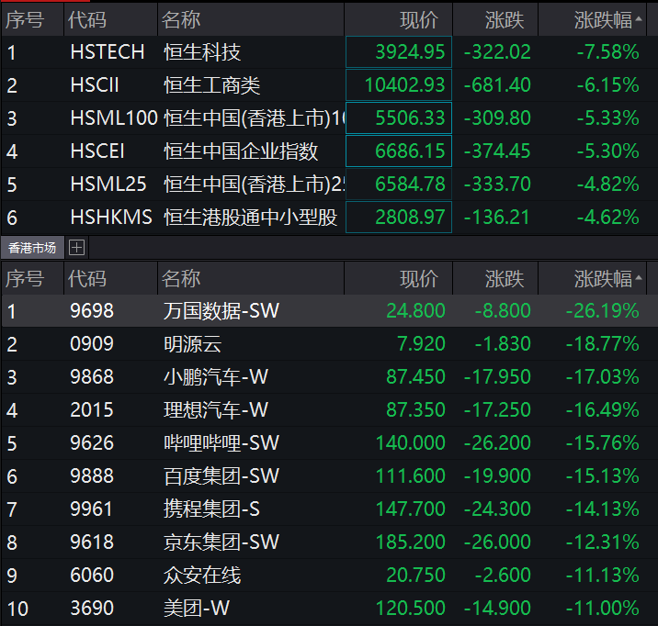
Task: Click price cell 2808.97
Action: coord(399,218)
